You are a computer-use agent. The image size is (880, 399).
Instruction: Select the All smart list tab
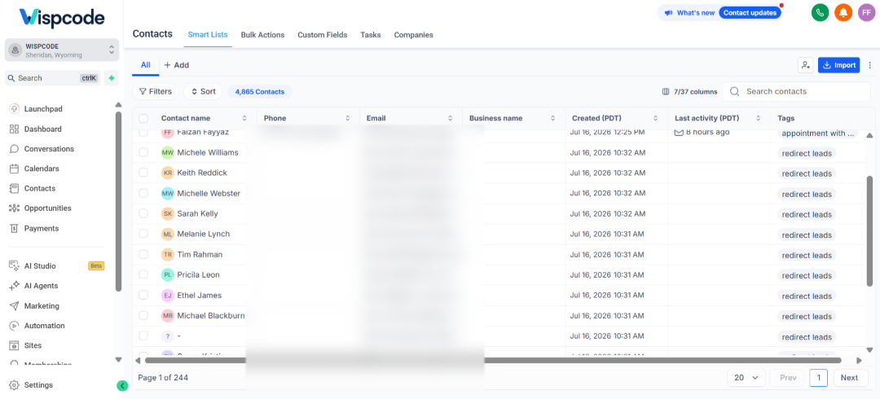coord(145,65)
